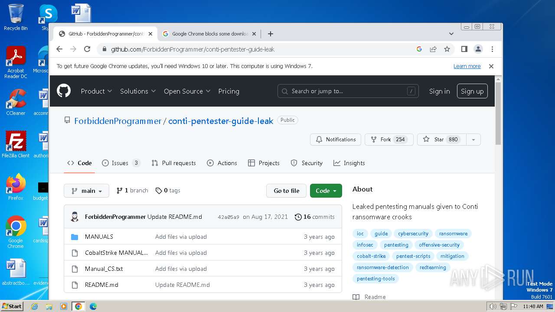Switch to the Insights tab
The image size is (555, 312).
pos(349,163)
